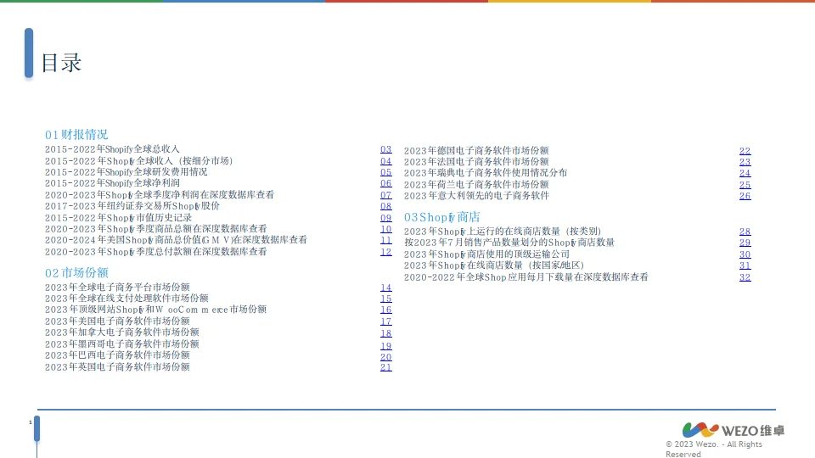This screenshot has height=458, width=815.
Task: Go to page link 23 for 法国电子商务软件
Action: click(745, 162)
